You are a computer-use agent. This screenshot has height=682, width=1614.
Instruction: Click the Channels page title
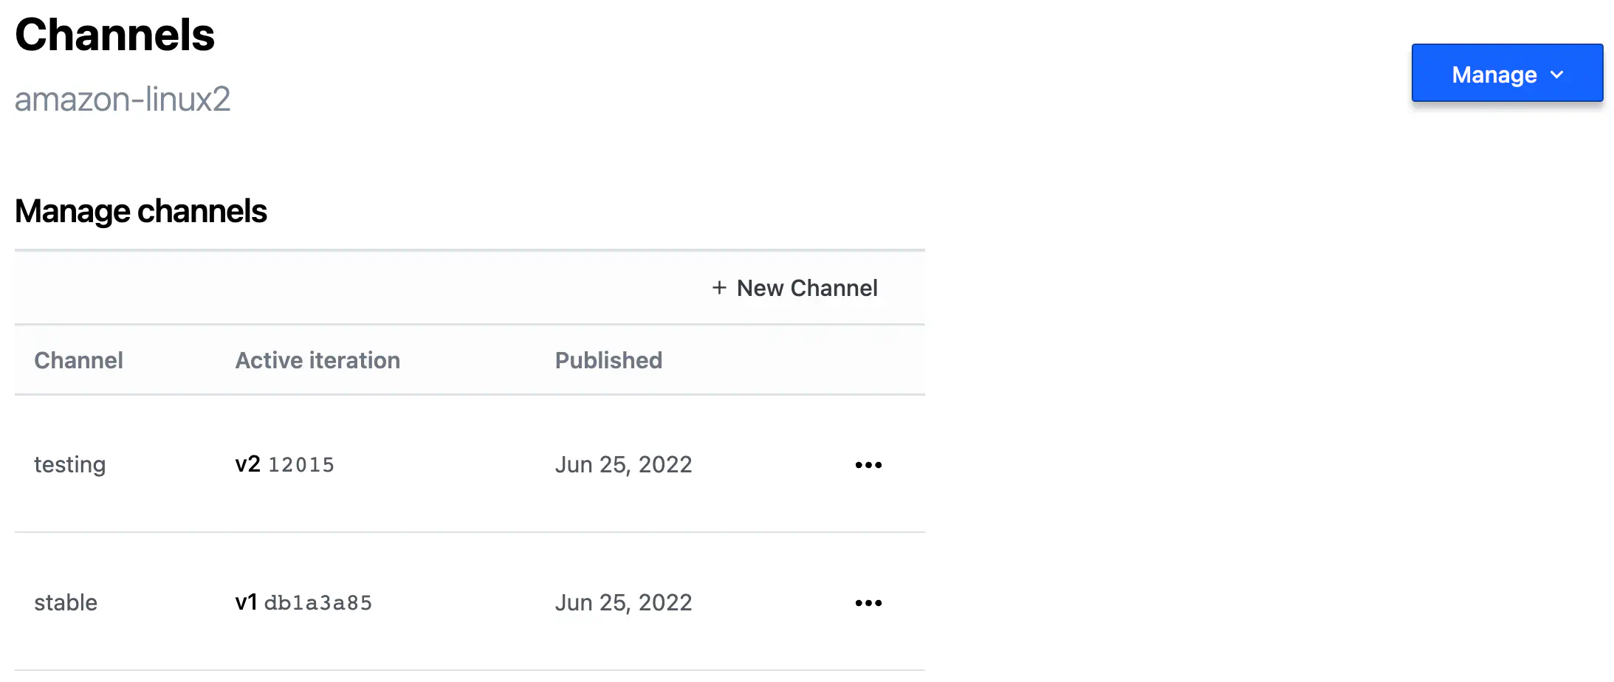point(114,35)
